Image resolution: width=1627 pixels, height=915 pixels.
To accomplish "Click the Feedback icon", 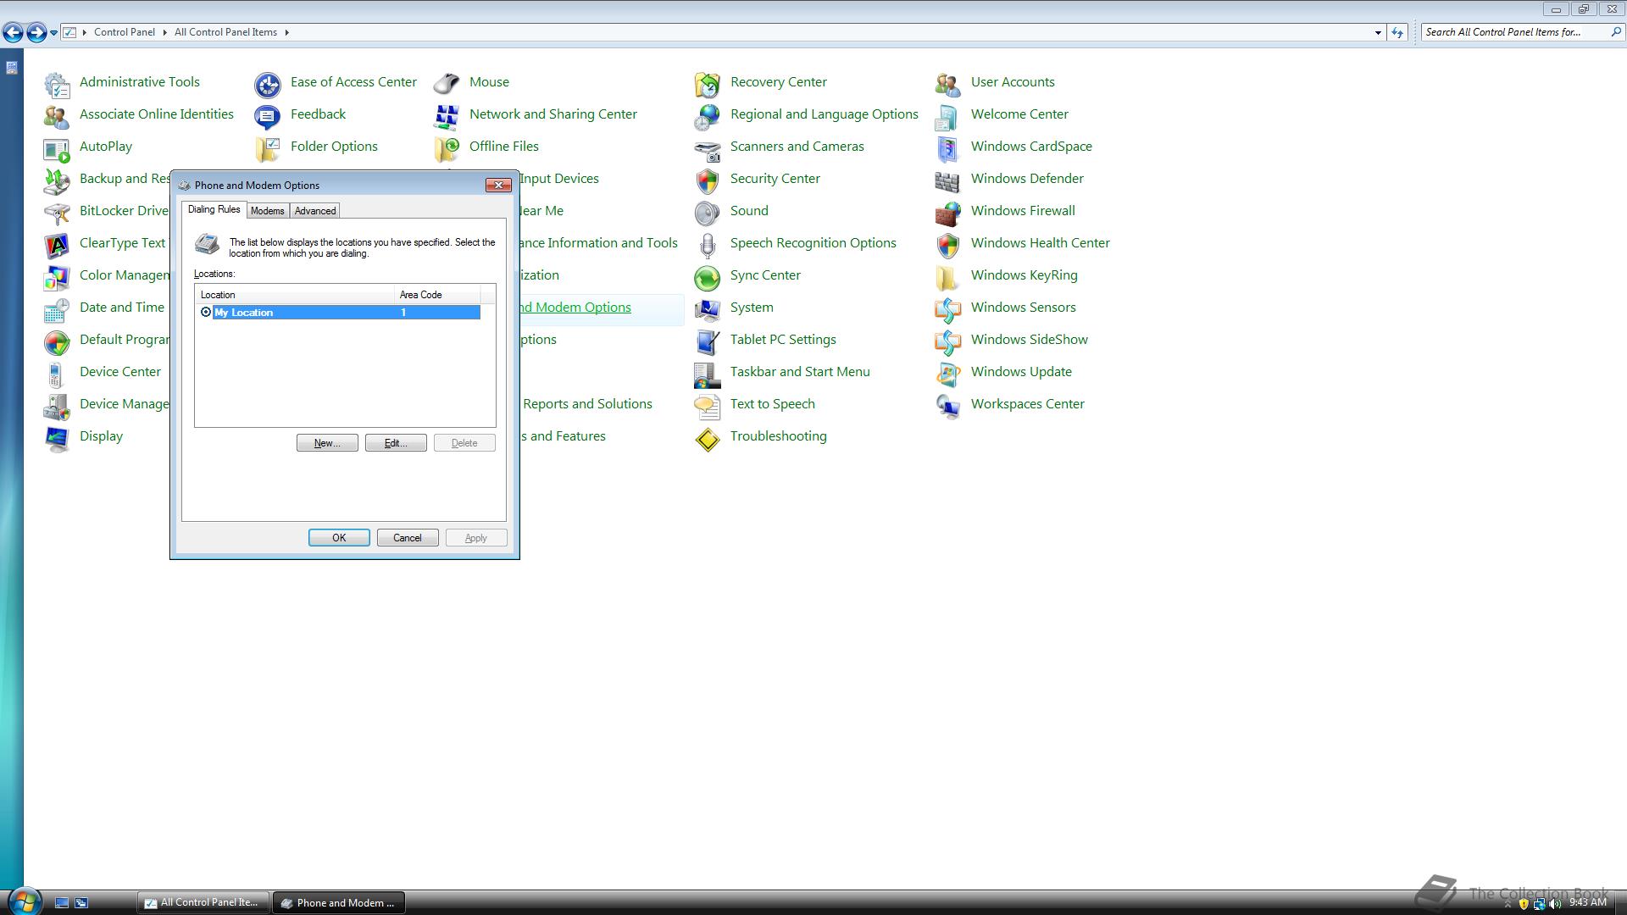I will point(268,116).
